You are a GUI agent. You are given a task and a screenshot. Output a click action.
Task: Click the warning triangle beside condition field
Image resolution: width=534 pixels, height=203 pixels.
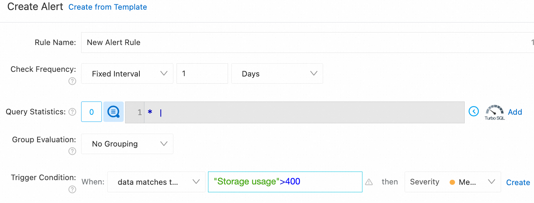click(369, 182)
